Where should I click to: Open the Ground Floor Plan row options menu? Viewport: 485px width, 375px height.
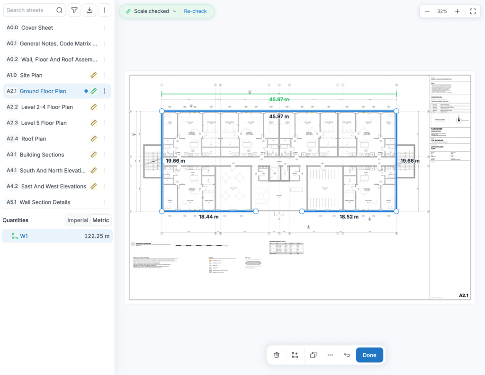click(x=105, y=91)
